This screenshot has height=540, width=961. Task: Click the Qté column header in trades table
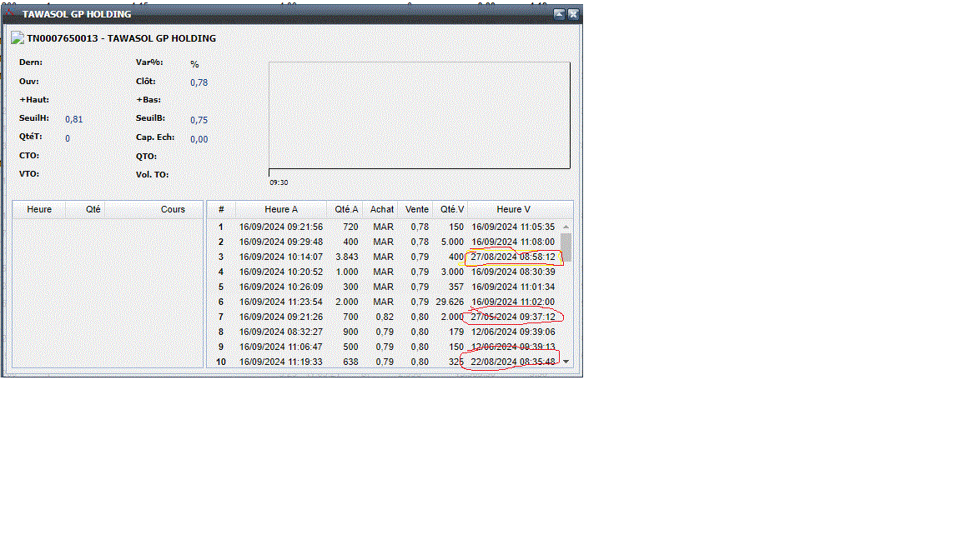click(86, 209)
